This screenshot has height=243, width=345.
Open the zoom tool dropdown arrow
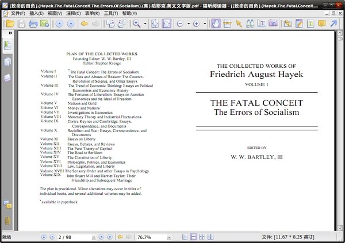pyautogui.click(x=145, y=24)
